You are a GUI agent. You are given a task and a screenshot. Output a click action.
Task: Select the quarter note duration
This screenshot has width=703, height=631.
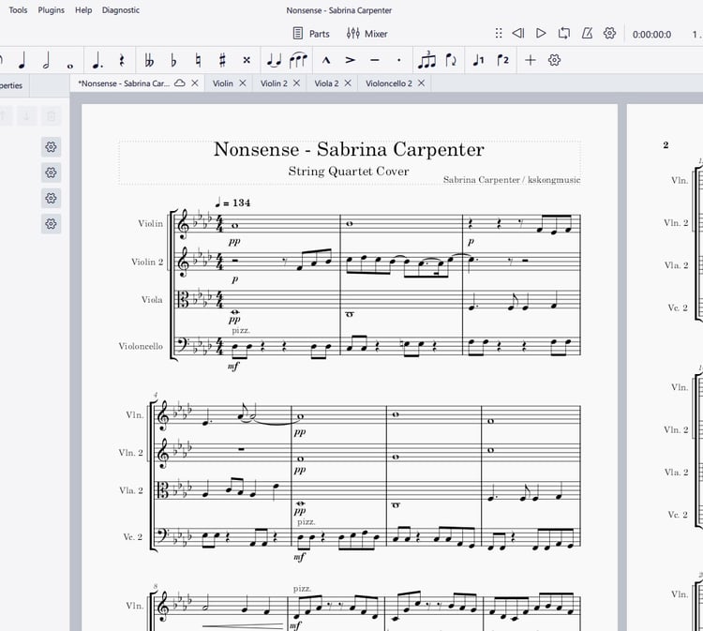coord(22,60)
